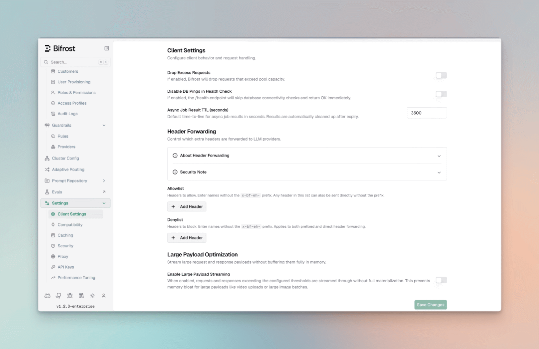Image resolution: width=539 pixels, height=349 pixels.
Task: Click the About Header Forwarding info icon
Action: (x=175, y=156)
